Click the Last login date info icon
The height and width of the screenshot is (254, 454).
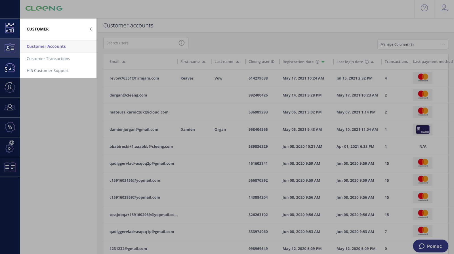[367, 62]
